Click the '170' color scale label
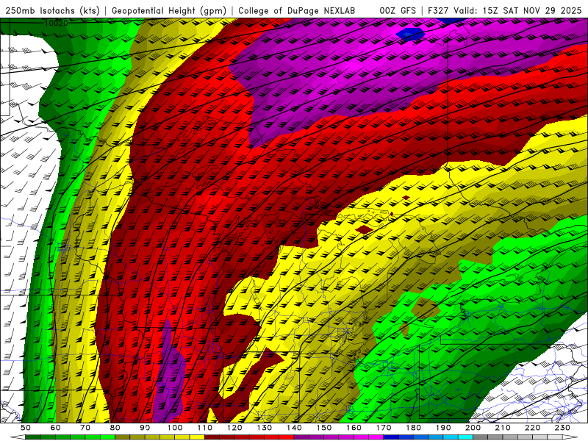 point(384,428)
